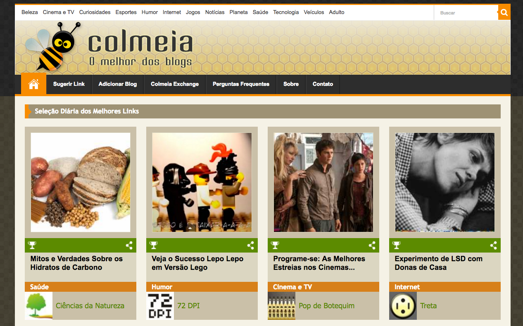Open Ciências da Natureza tree logo
The width and height of the screenshot is (523, 326).
click(x=39, y=306)
